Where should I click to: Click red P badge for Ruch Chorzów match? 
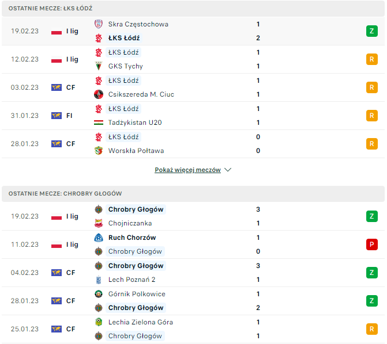(372, 244)
